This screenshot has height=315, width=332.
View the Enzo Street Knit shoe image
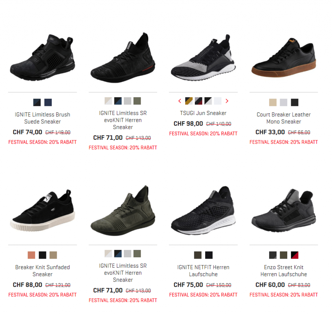tap(283, 211)
